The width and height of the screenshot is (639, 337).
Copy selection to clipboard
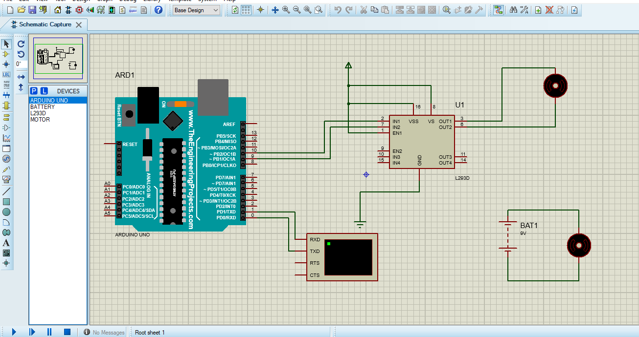[x=374, y=10]
